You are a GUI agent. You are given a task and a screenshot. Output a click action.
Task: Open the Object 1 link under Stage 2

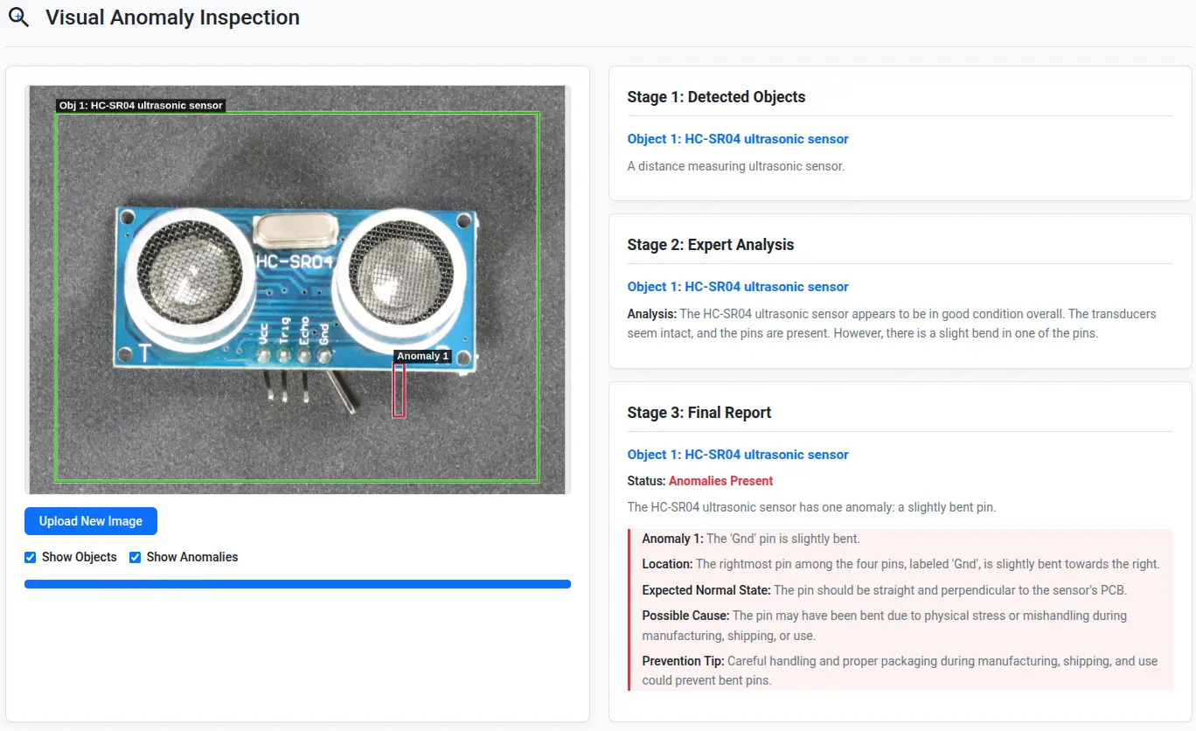click(737, 287)
